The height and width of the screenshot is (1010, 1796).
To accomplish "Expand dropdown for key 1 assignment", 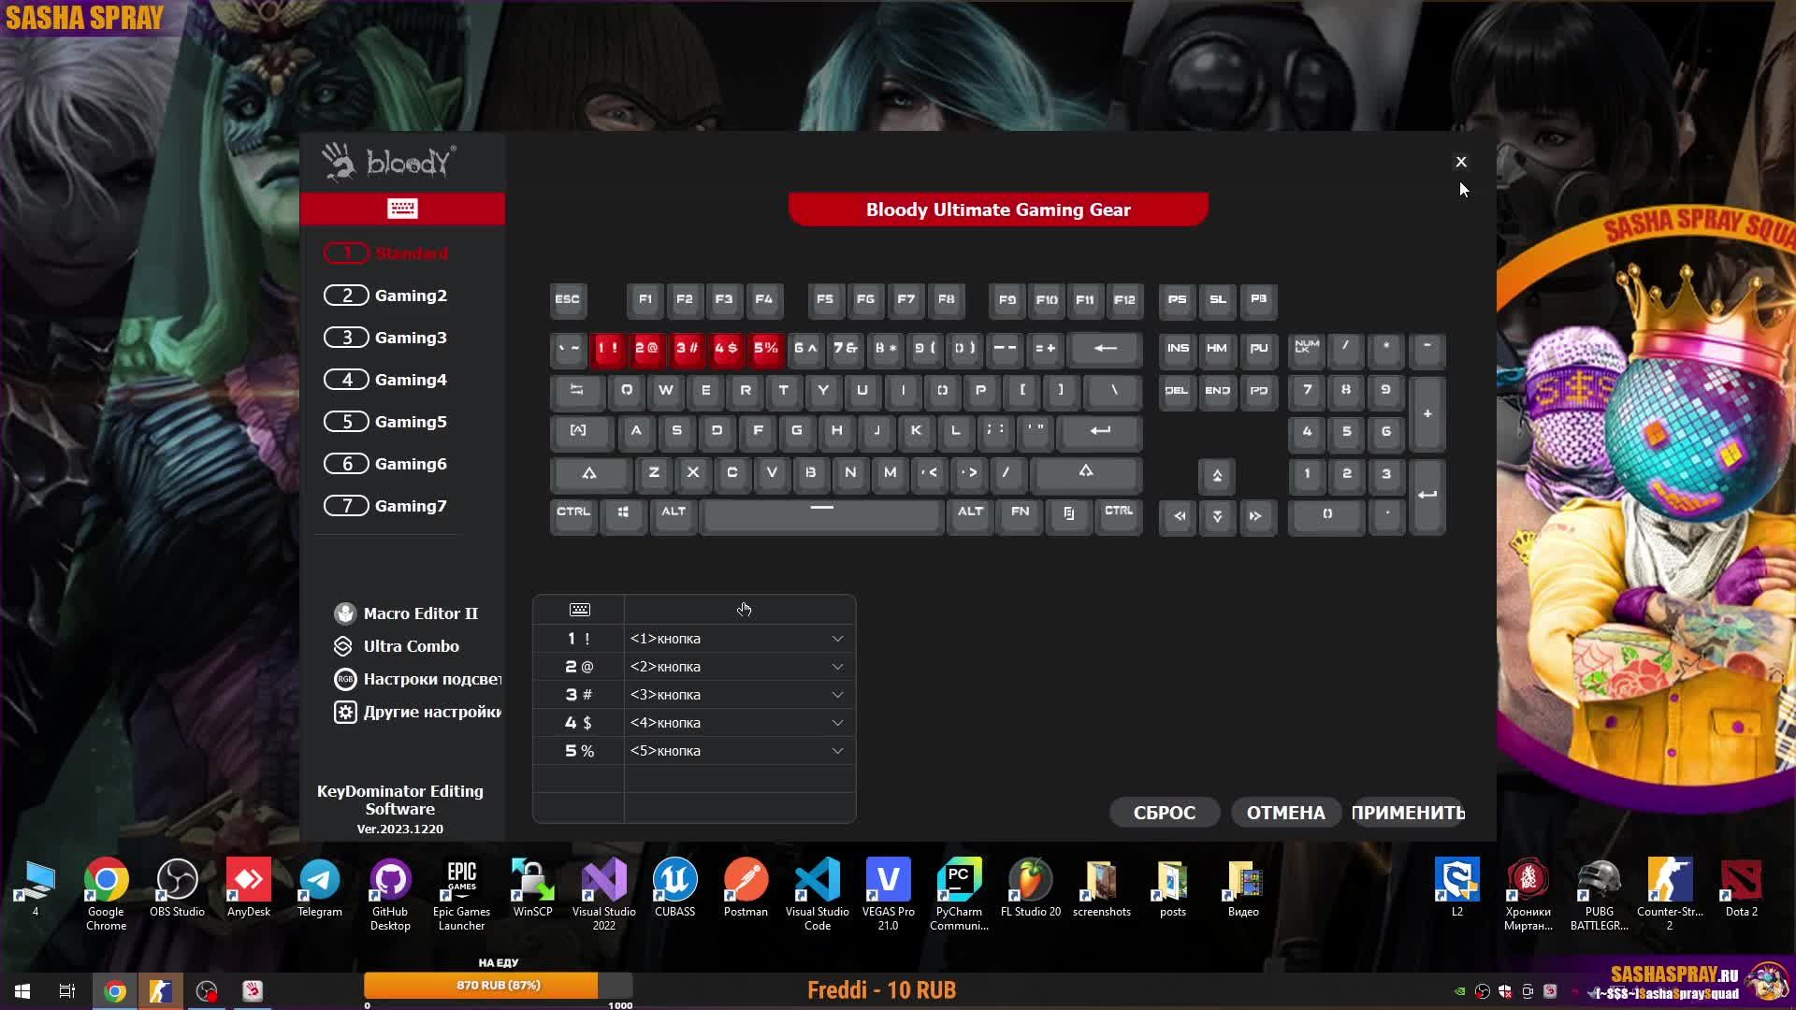I will click(837, 639).
